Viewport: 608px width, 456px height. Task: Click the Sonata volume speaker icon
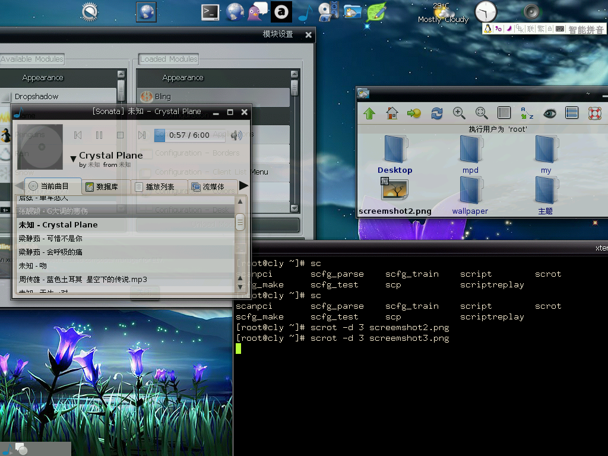tap(236, 135)
